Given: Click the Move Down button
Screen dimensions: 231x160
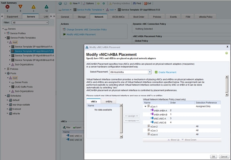Looking at the screenshot, I should [x=189, y=140].
